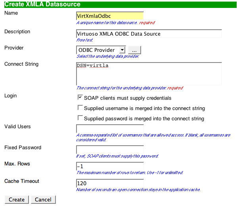This screenshot has height=207, width=237.
Task: Click the "Fixed Password" label text
Action: 23,147
